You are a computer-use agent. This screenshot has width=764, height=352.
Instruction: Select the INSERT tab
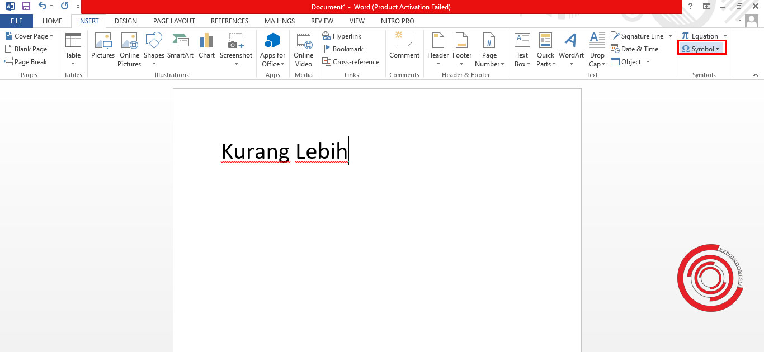(88, 21)
